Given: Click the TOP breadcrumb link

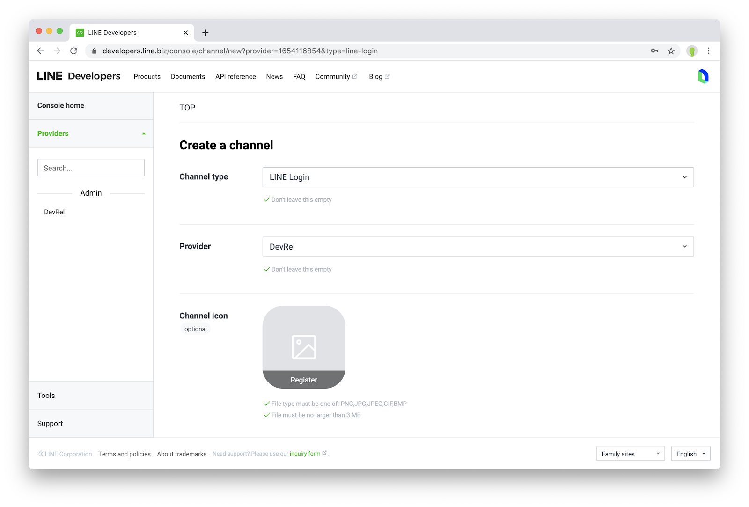Looking at the screenshot, I should point(187,108).
